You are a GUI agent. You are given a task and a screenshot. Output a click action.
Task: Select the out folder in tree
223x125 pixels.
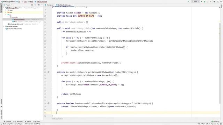click(x=10, y=12)
